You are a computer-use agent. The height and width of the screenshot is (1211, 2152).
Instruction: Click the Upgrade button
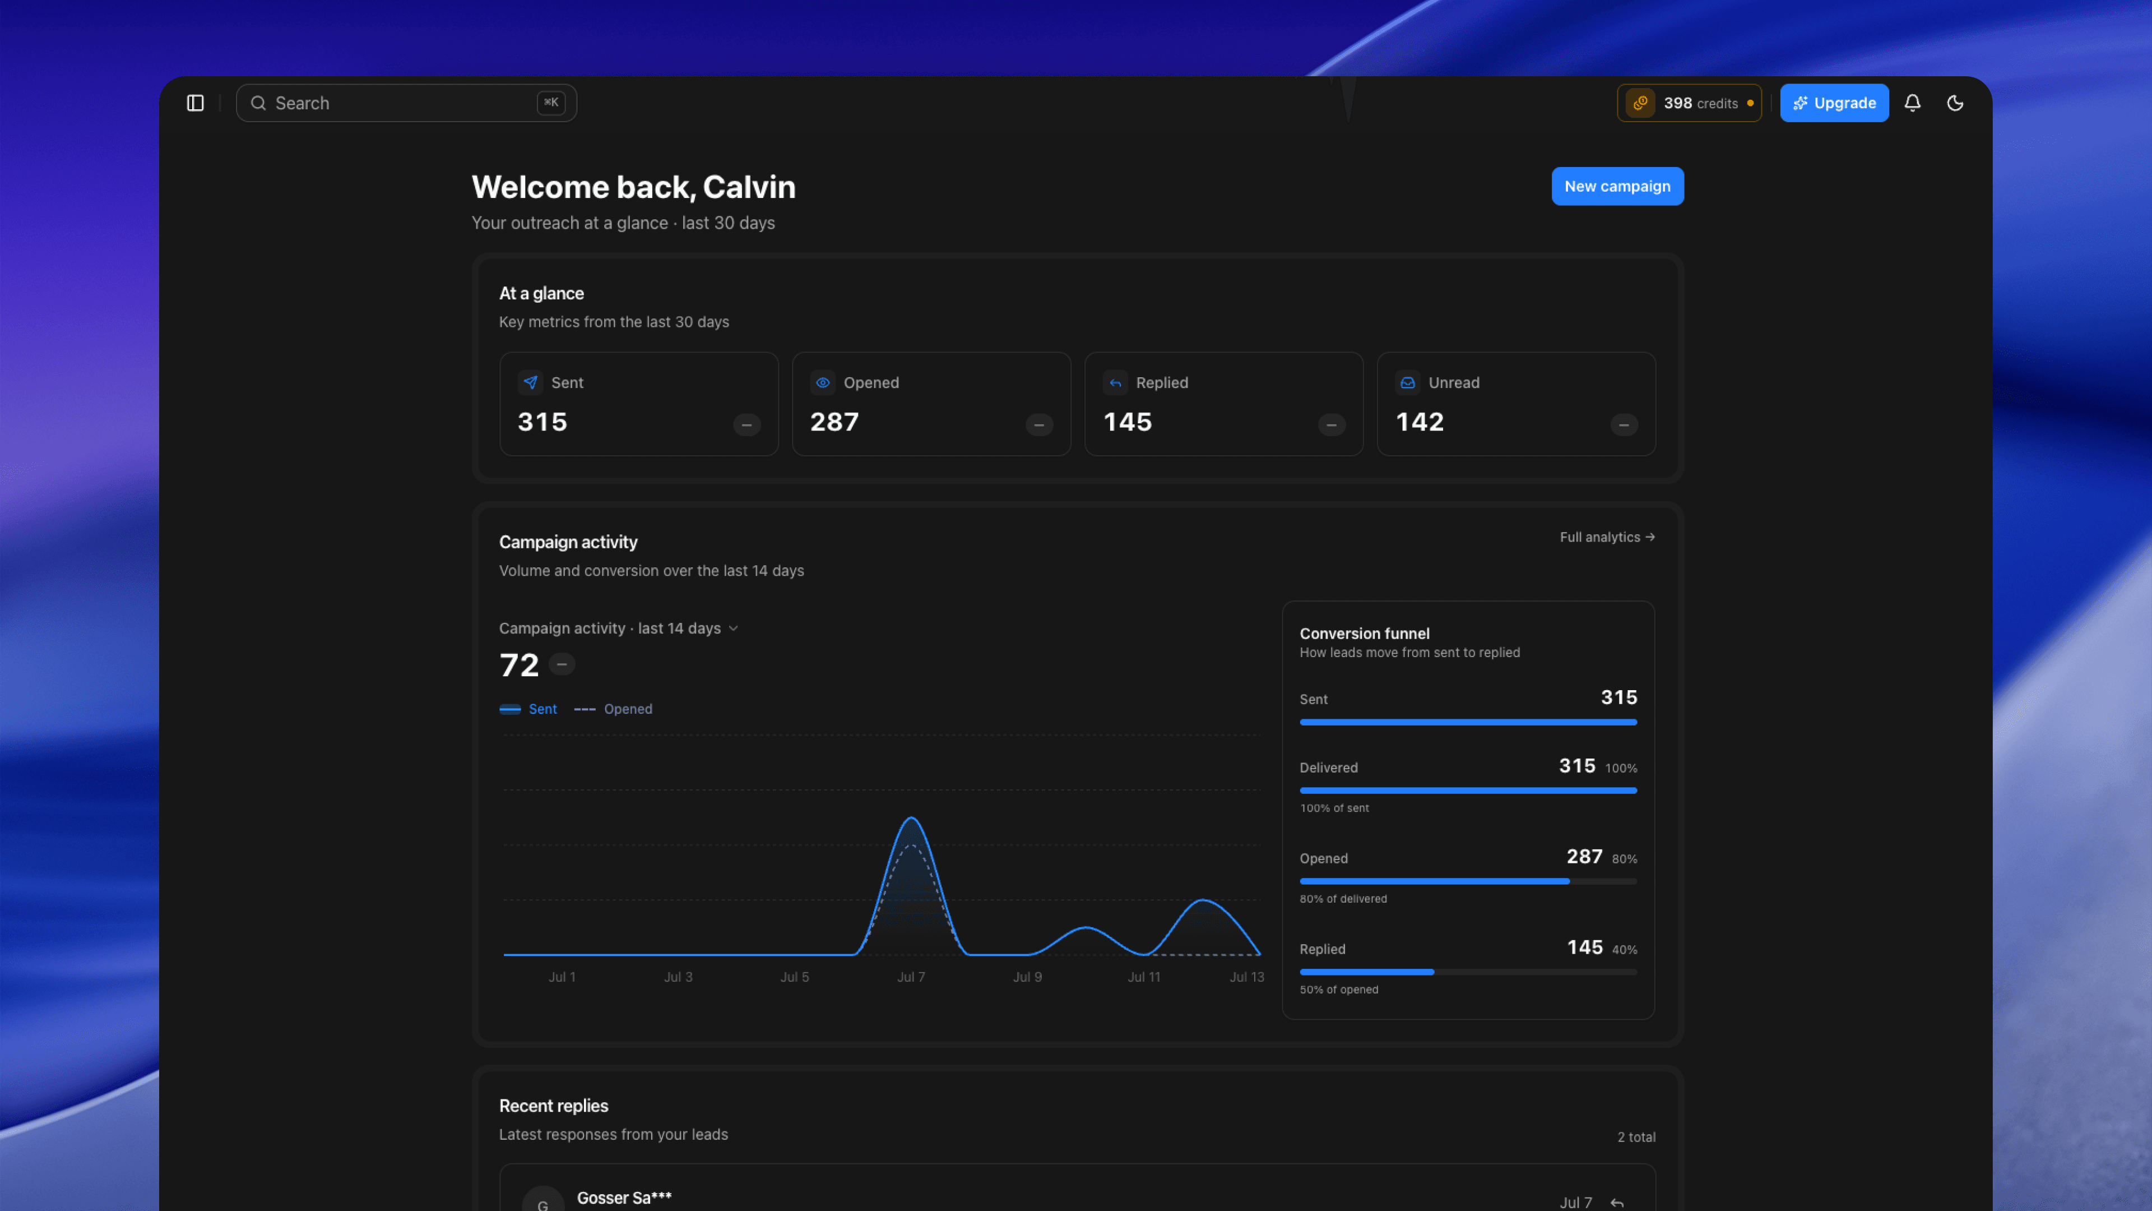point(1834,103)
